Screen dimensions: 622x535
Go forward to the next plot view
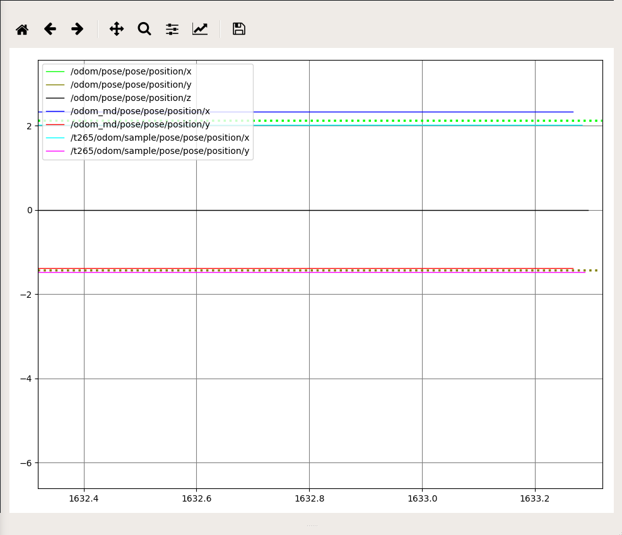[78, 29]
